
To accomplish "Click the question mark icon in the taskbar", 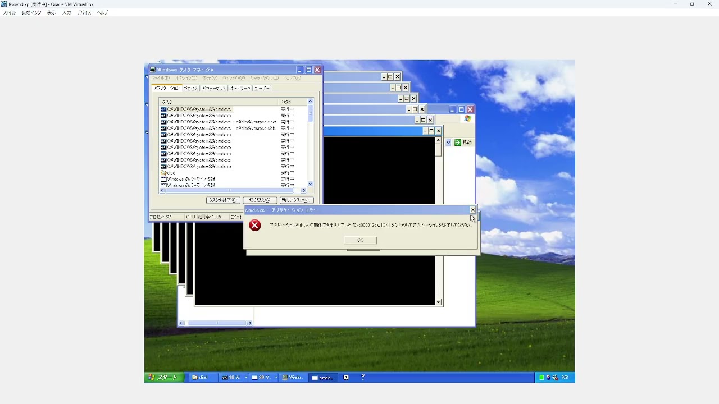I will (x=346, y=378).
